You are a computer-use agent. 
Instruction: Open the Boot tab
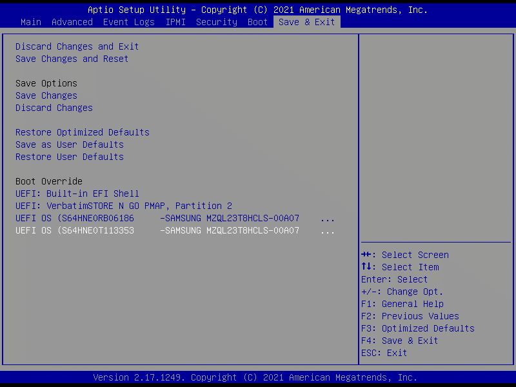258,22
